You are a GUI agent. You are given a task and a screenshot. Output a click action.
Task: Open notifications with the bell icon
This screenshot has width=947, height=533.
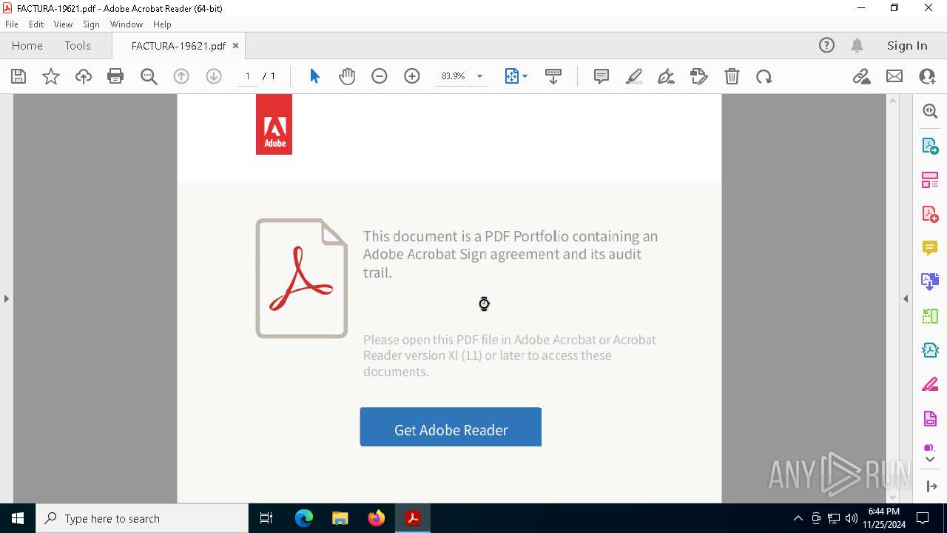tap(857, 45)
